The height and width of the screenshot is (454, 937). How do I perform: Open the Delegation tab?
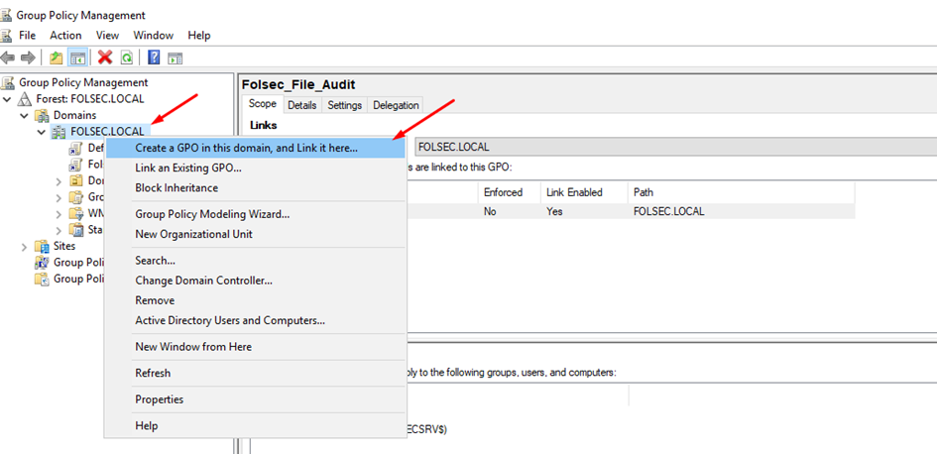(396, 105)
